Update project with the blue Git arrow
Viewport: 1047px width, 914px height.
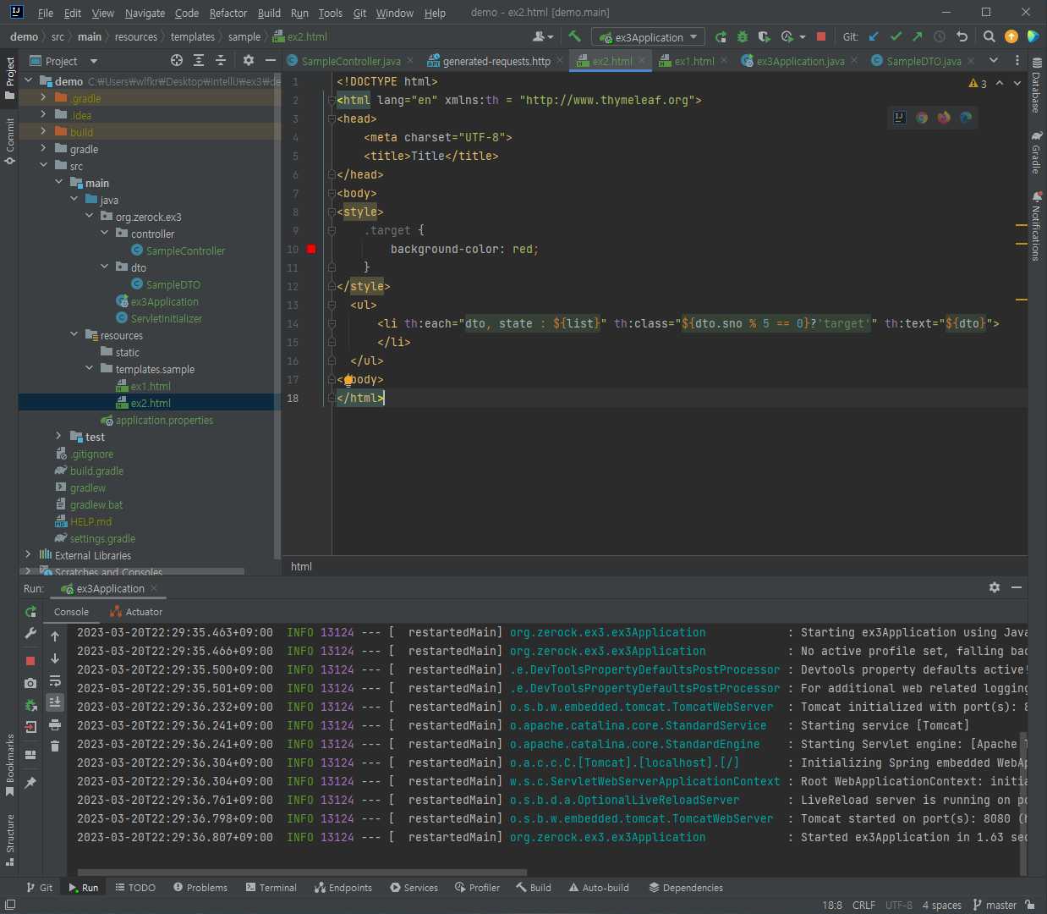(x=874, y=36)
